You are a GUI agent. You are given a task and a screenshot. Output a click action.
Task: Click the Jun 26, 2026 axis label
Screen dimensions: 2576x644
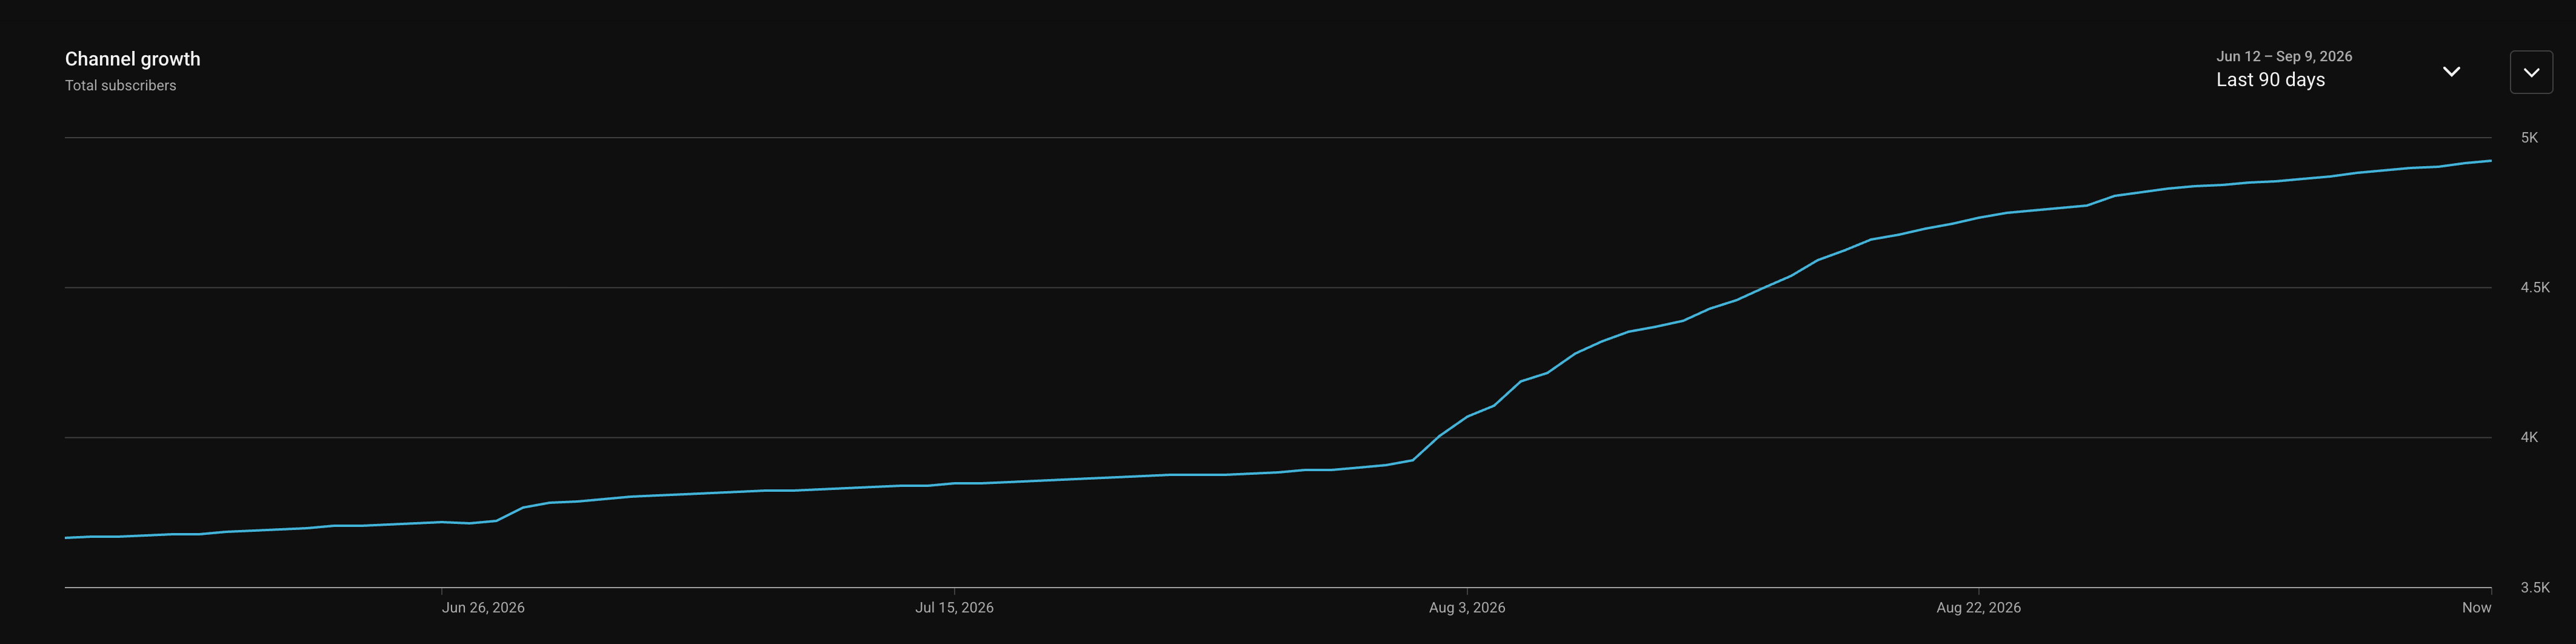tap(483, 607)
